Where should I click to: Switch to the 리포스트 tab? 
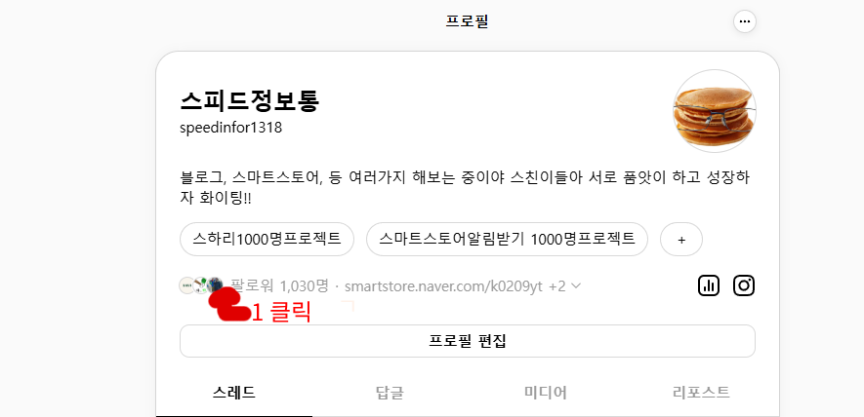(x=701, y=393)
